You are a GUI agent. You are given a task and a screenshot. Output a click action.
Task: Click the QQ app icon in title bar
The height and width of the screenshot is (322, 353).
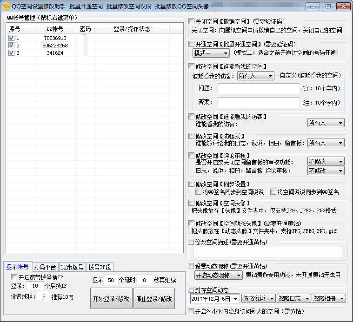click(x=6, y=6)
